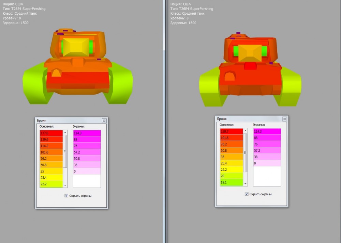
Task: Close the Броня dialog listing 177.6
Action: pos(104,120)
